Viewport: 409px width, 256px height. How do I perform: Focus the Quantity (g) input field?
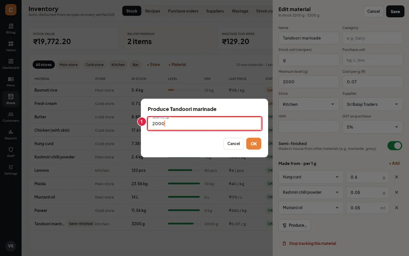click(204, 124)
